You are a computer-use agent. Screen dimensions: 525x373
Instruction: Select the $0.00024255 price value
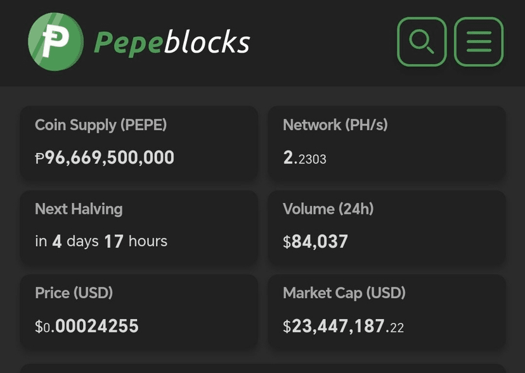click(87, 326)
